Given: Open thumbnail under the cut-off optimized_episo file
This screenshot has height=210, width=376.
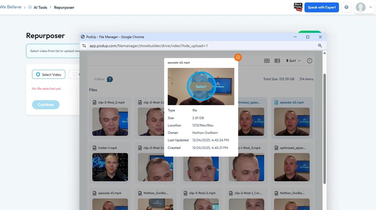Looking at the screenshot, I should tap(292, 167).
